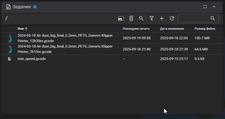Select the test_speed.gcode file name
225x119 pixels.
(32, 59)
